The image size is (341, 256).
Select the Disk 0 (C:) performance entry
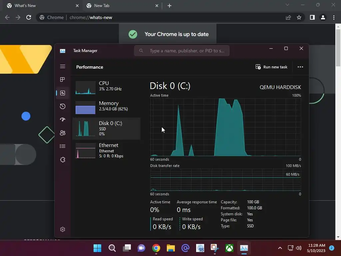tap(107, 128)
